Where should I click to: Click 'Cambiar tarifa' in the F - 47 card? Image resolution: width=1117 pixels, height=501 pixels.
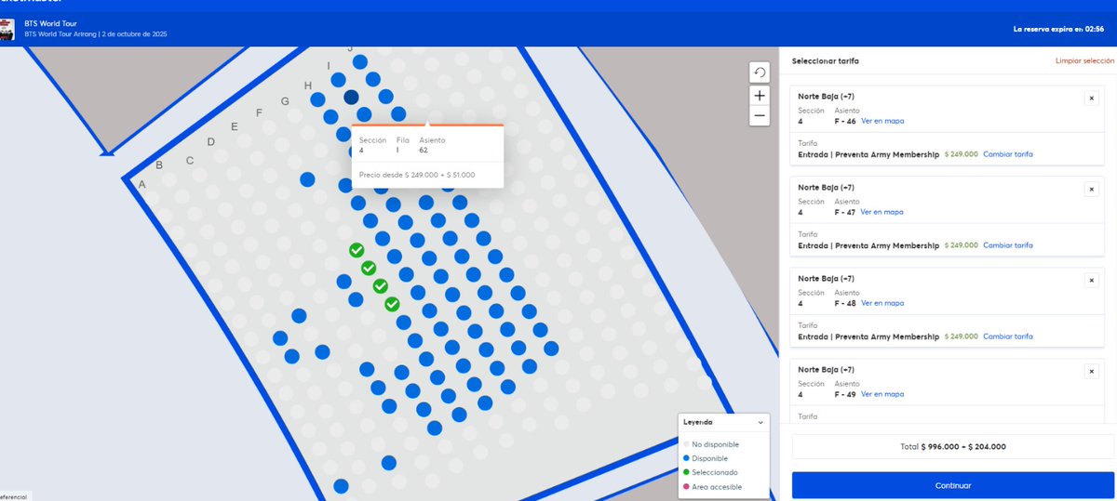(1008, 245)
